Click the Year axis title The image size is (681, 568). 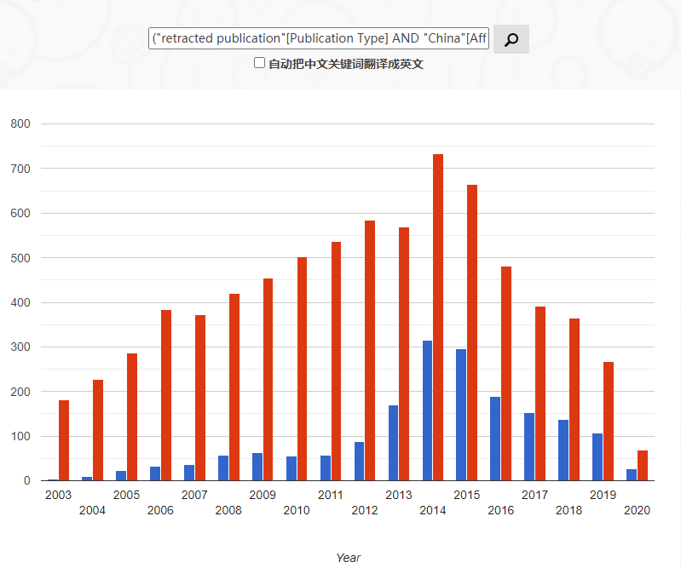(x=348, y=558)
